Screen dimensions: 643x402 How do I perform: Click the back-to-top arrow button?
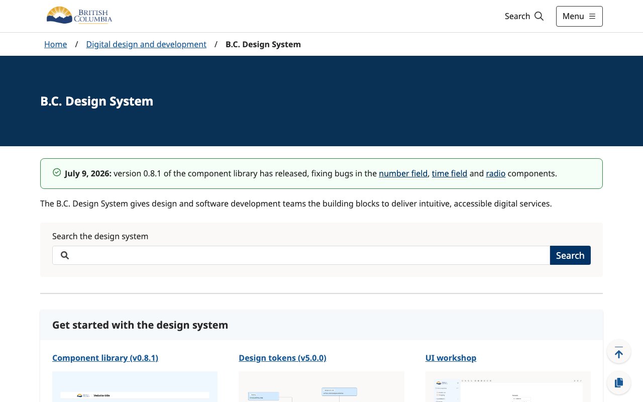click(619, 352)
